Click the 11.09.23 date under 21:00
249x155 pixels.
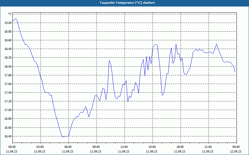coord(208,151)
